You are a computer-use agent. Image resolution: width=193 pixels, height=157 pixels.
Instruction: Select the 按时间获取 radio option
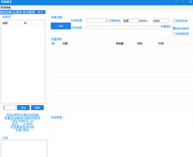(x=174, y=28)
